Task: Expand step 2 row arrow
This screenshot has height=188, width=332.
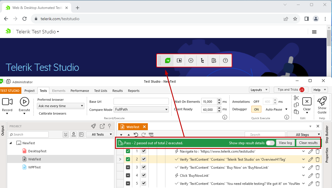Action: point(120,159)
